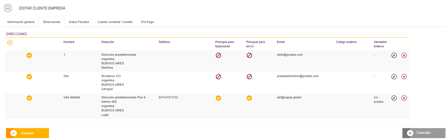Click the Código externo column header
Image resolution: width=446 pixels, height=140 pixels.
346,42
